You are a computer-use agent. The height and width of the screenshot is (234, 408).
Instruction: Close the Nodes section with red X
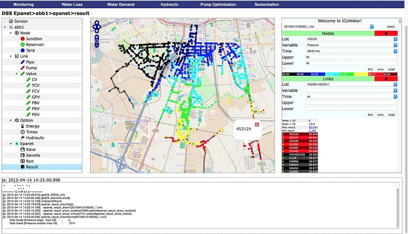point(386,34)
